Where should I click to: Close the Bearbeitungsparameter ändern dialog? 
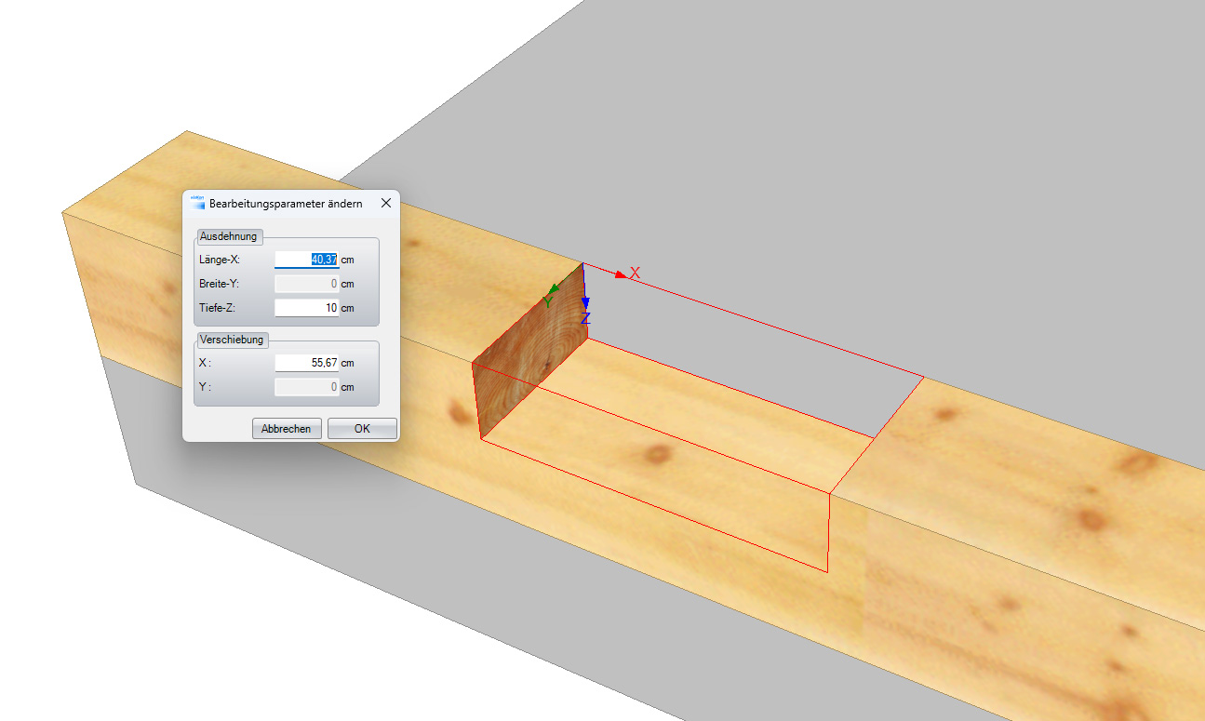tap(386, 203)
